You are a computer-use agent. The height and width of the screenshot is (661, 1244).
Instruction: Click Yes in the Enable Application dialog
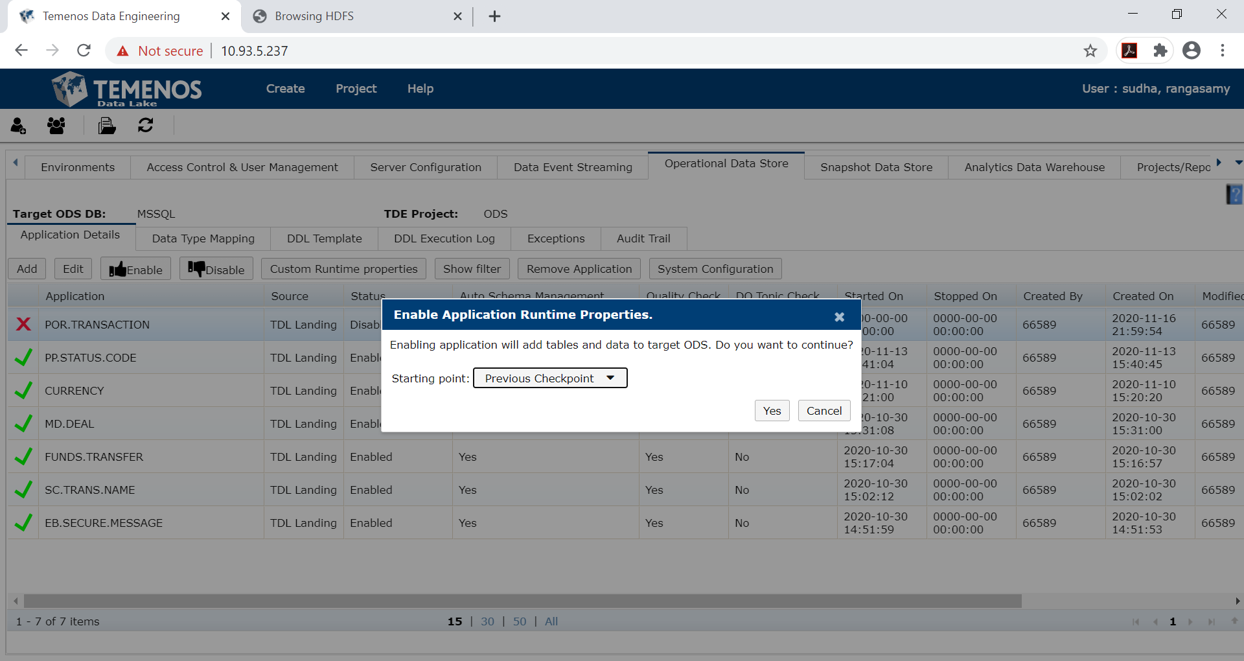click(771, 410)
